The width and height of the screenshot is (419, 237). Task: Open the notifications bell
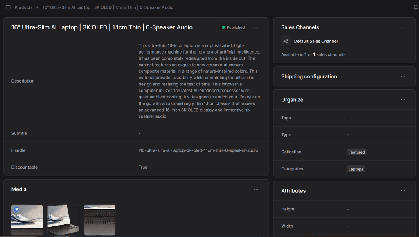click(416, 7)
